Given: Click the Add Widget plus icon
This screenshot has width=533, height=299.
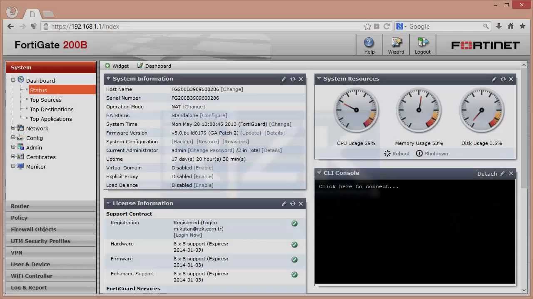Looking at the screenshot, I should [x=107, y=66].
